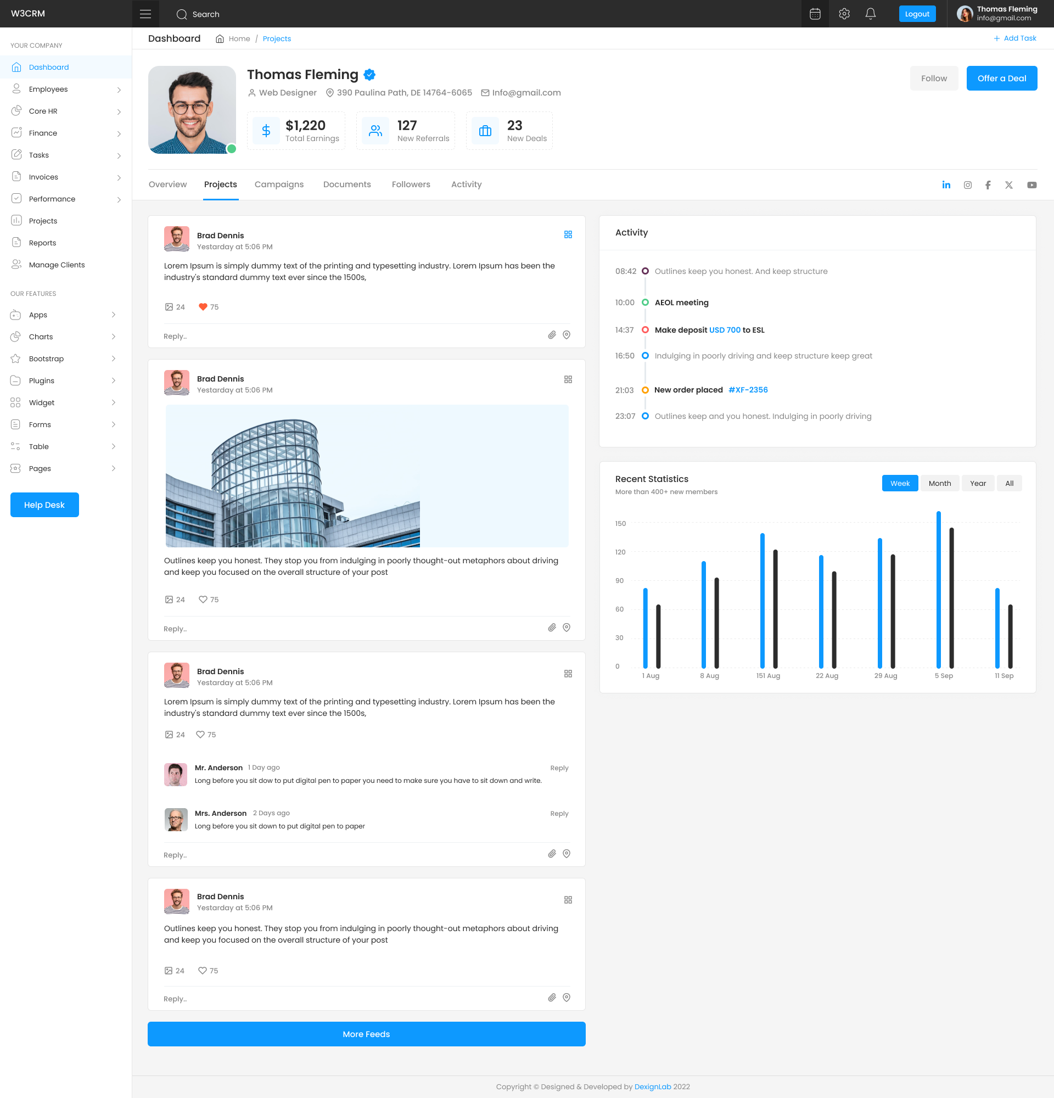Open the grid options icon on Brad Dennis's post
Viewport: 1054px width, 1098px height.
[x=568, y=235]
